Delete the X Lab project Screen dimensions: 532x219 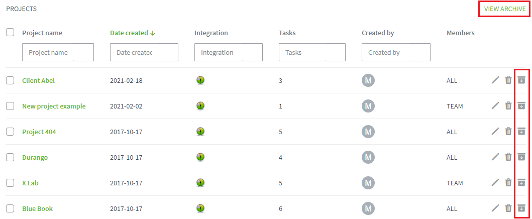pyautogui.click(x=508, y=182)
